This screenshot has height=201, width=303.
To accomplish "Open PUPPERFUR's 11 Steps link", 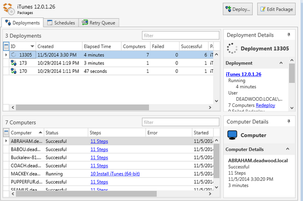I will [x=99, y=182].
